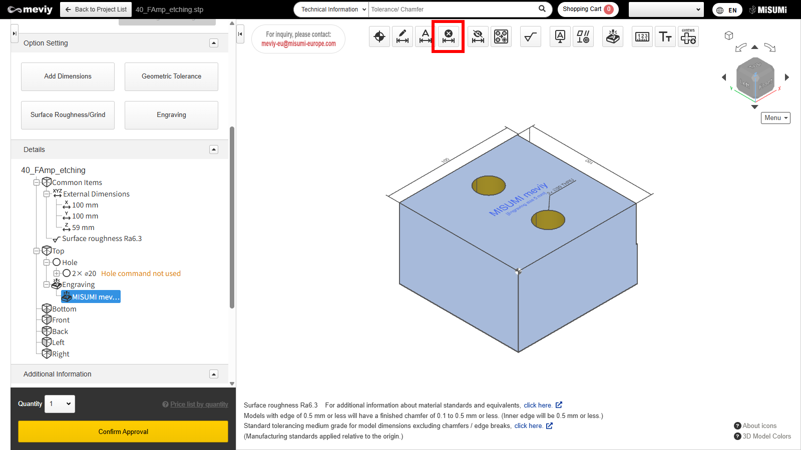801x450 pixels.
Task: Click the delete dimension tool icon
Action: click(449, 36)
